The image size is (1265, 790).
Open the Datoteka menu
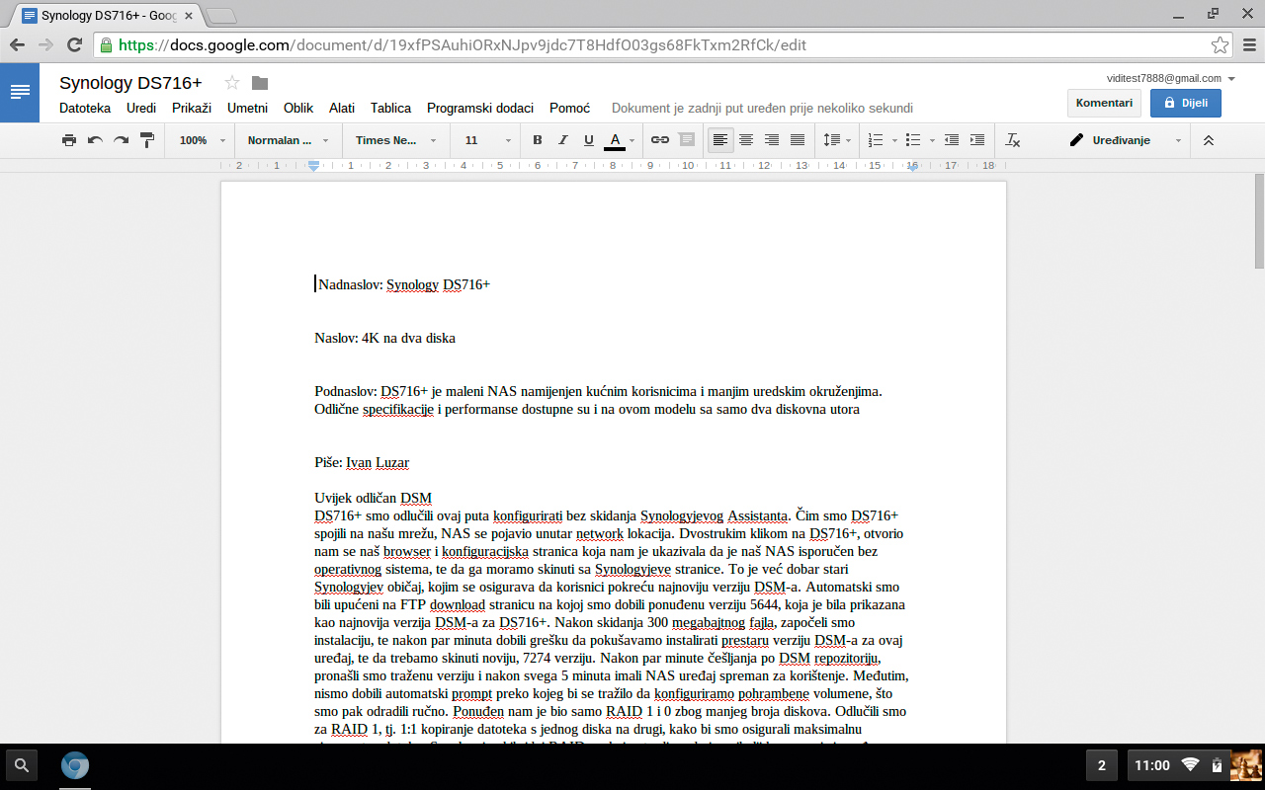coord(85,109)
